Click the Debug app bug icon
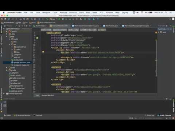The width and height of the screenshot is (175, 131). pos(63,19)
